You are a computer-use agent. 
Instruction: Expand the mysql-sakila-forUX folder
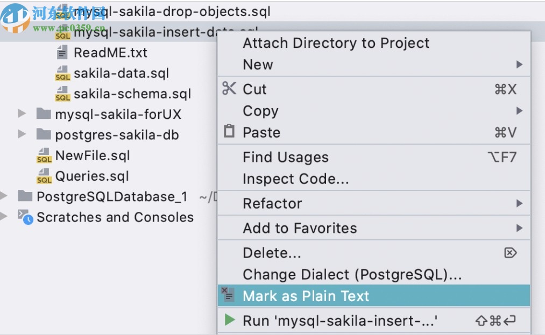tap(22, 114)
